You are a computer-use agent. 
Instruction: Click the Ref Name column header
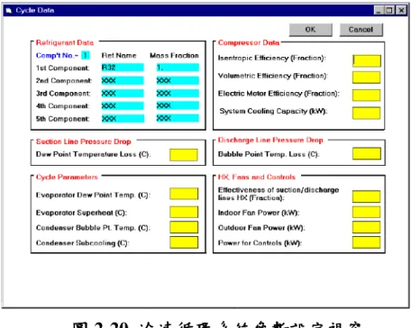[119, 56]
